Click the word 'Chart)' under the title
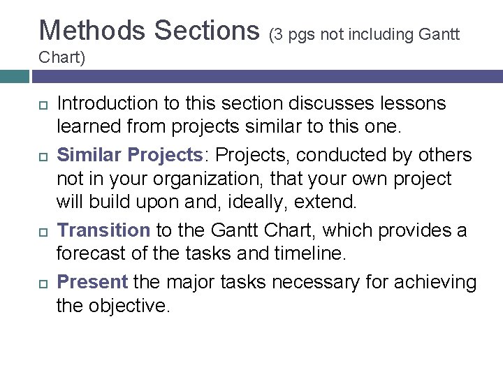The image size is (503, 377). tap(61, 58)
